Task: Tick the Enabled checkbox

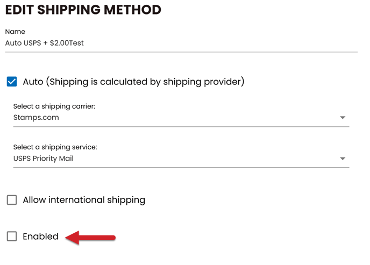Action: click(x=12, y=236)
